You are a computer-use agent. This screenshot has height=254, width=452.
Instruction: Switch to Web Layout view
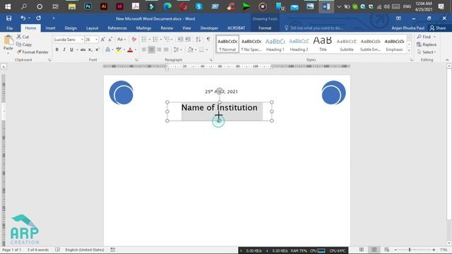(386, 250)
